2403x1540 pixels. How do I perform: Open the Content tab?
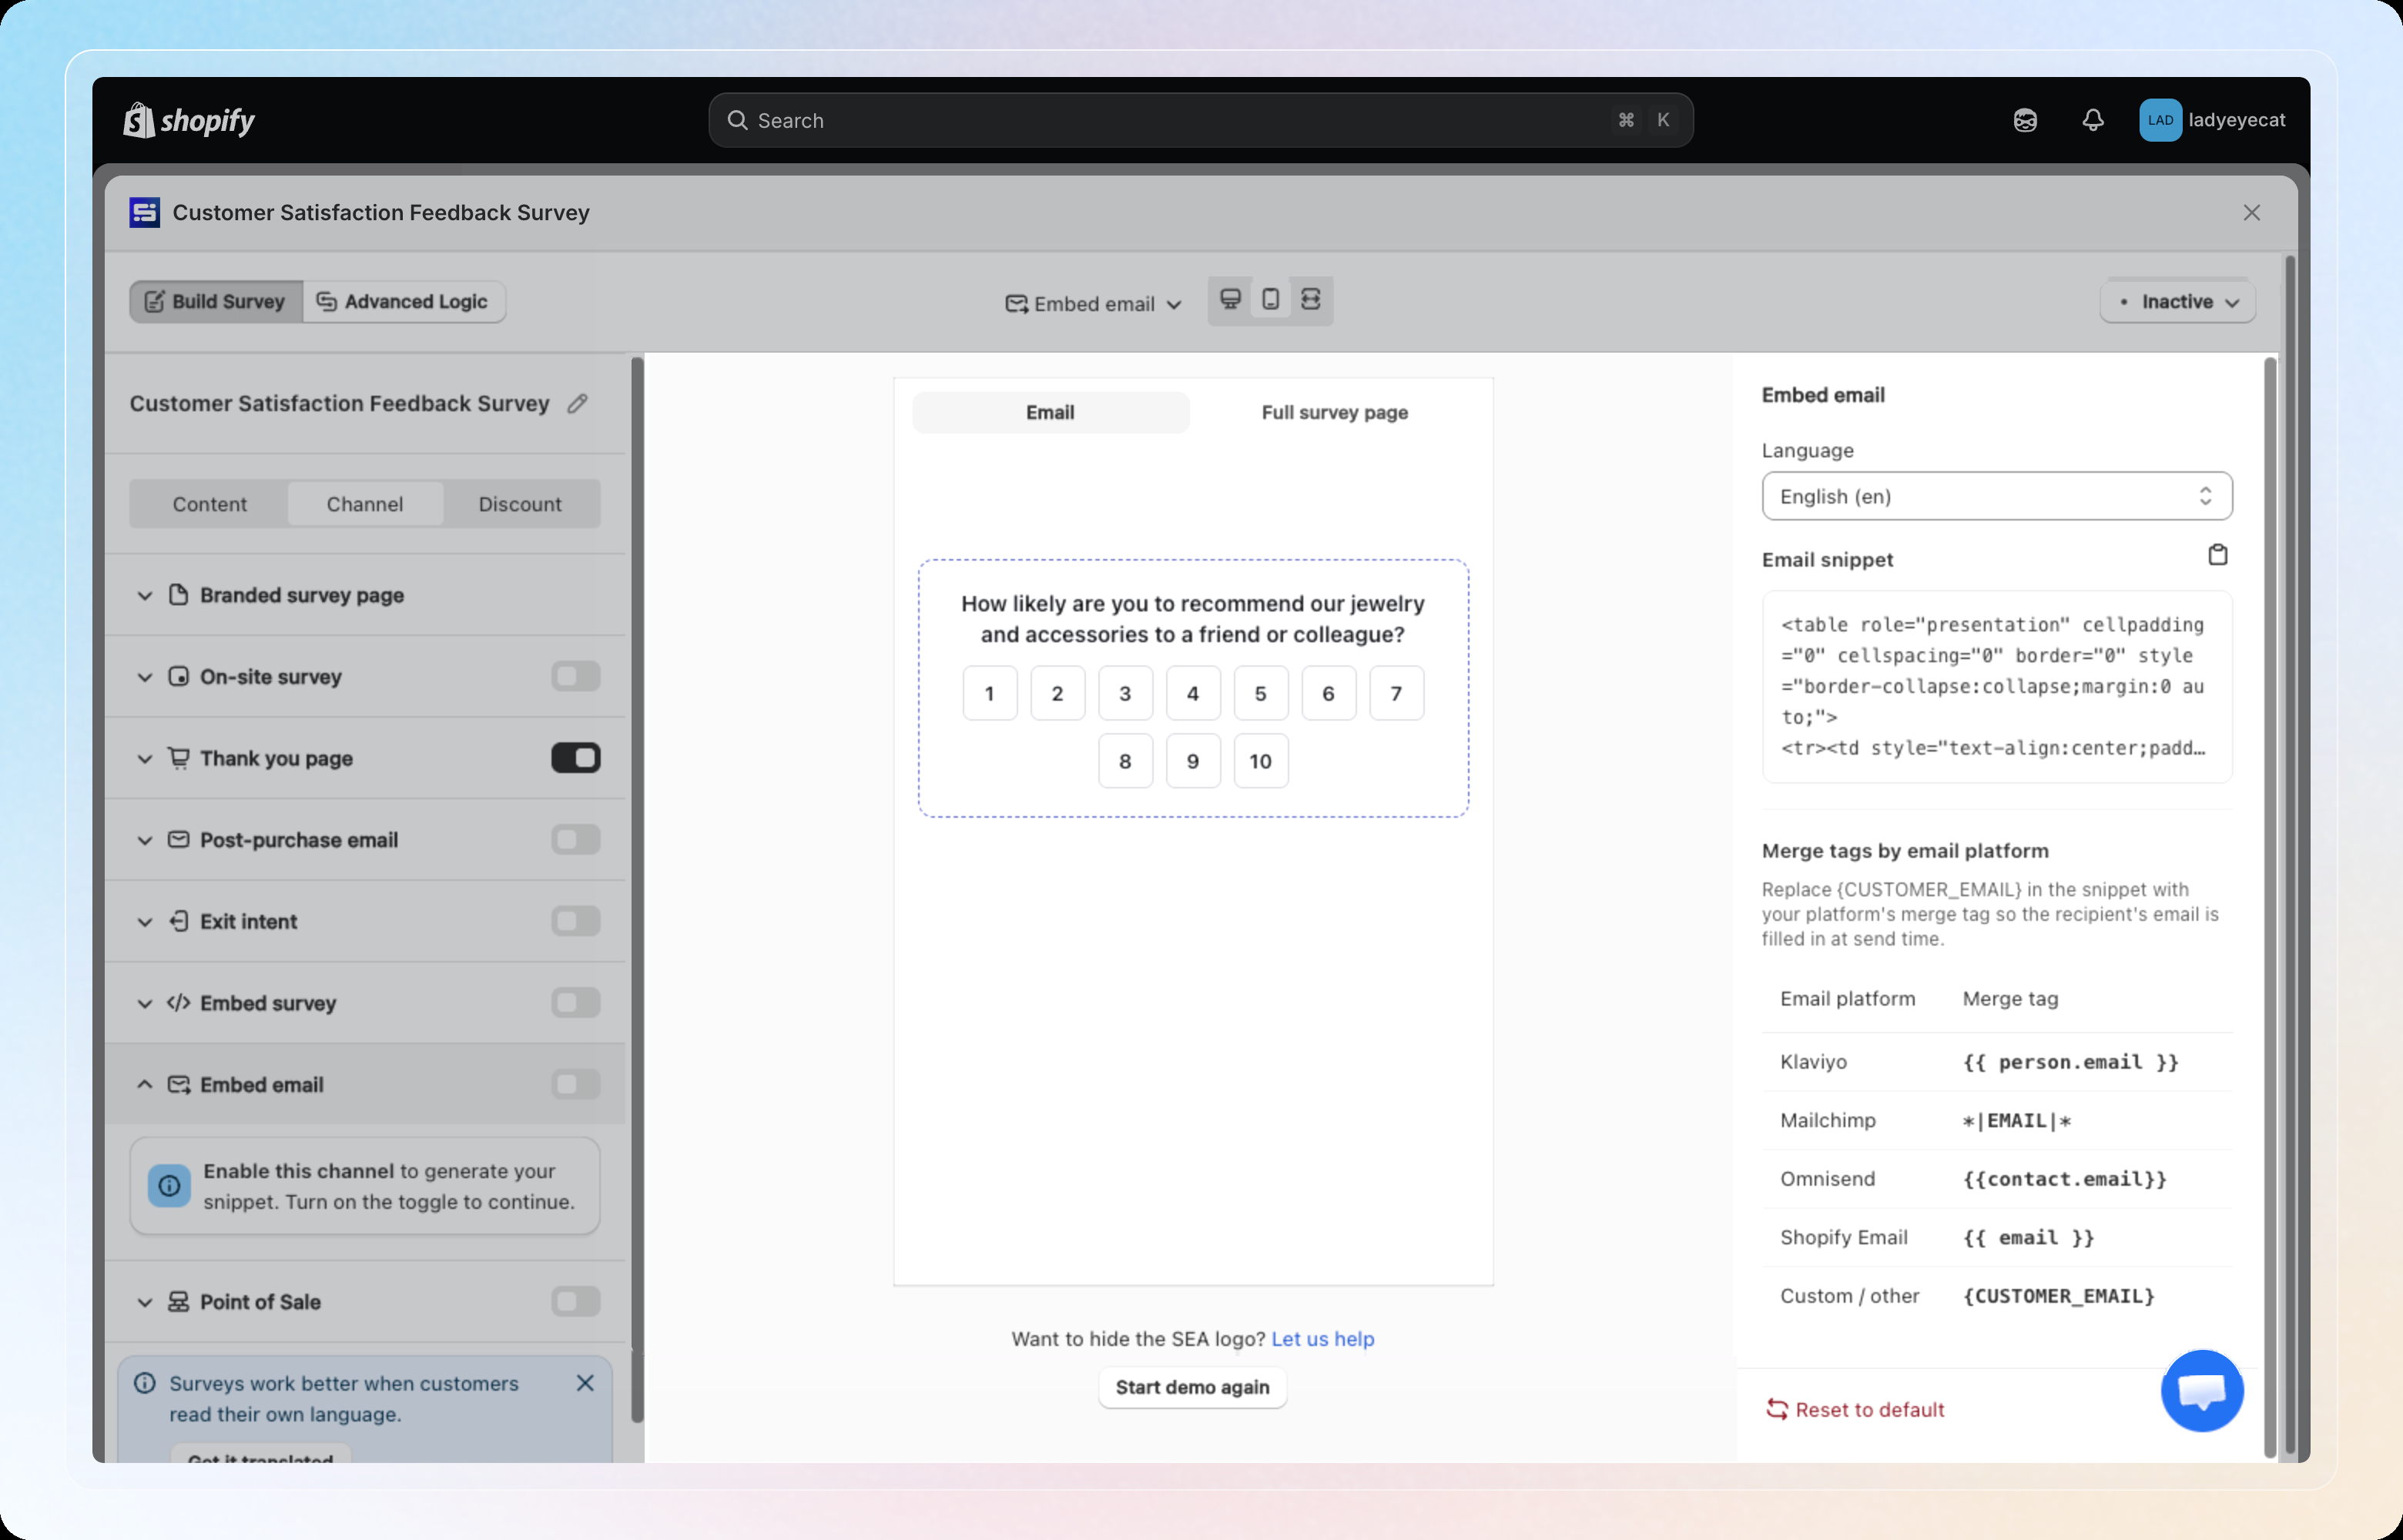pos(209,504)
